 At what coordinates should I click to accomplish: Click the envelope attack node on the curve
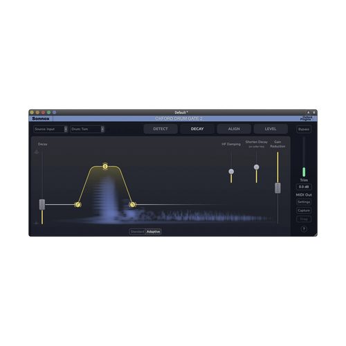78,205
